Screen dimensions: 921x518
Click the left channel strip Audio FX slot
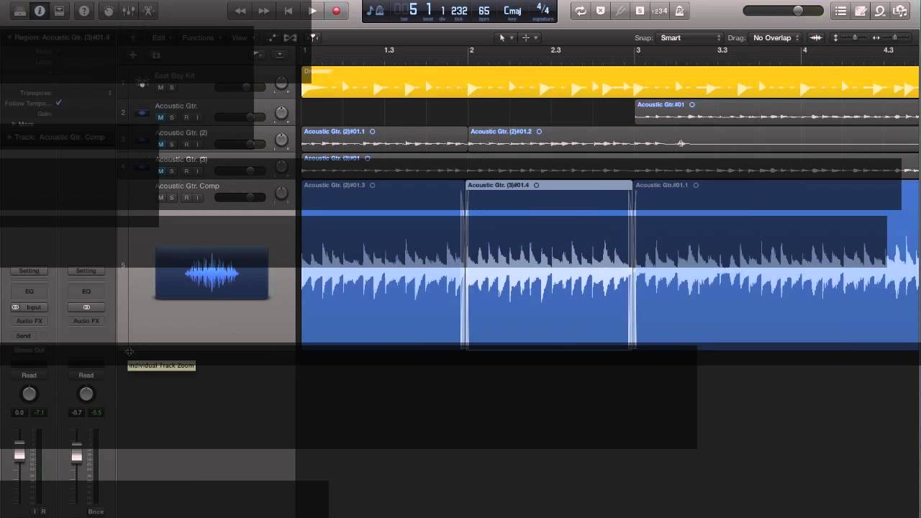[x=29, y=321]
